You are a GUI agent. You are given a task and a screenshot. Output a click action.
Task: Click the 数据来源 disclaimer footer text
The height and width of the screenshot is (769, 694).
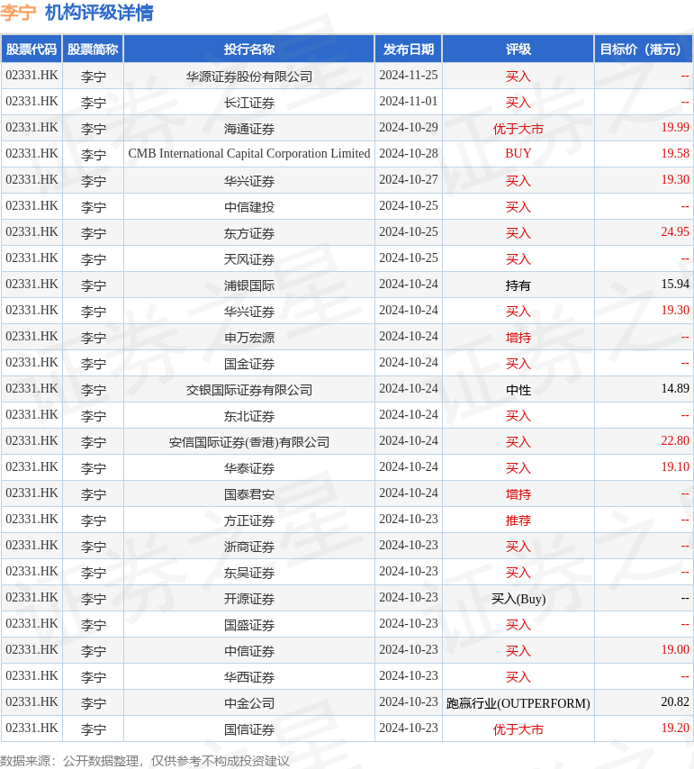(145, 761)
